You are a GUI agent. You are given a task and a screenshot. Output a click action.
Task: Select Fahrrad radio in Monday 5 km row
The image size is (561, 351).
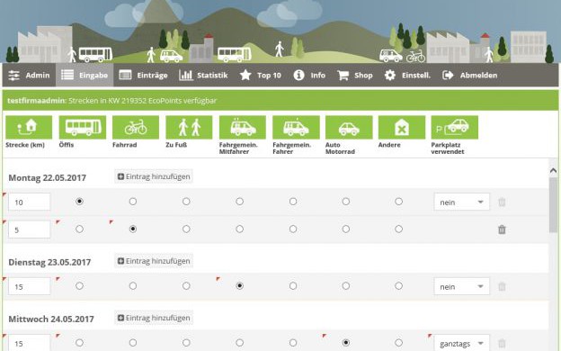(133, 229)
